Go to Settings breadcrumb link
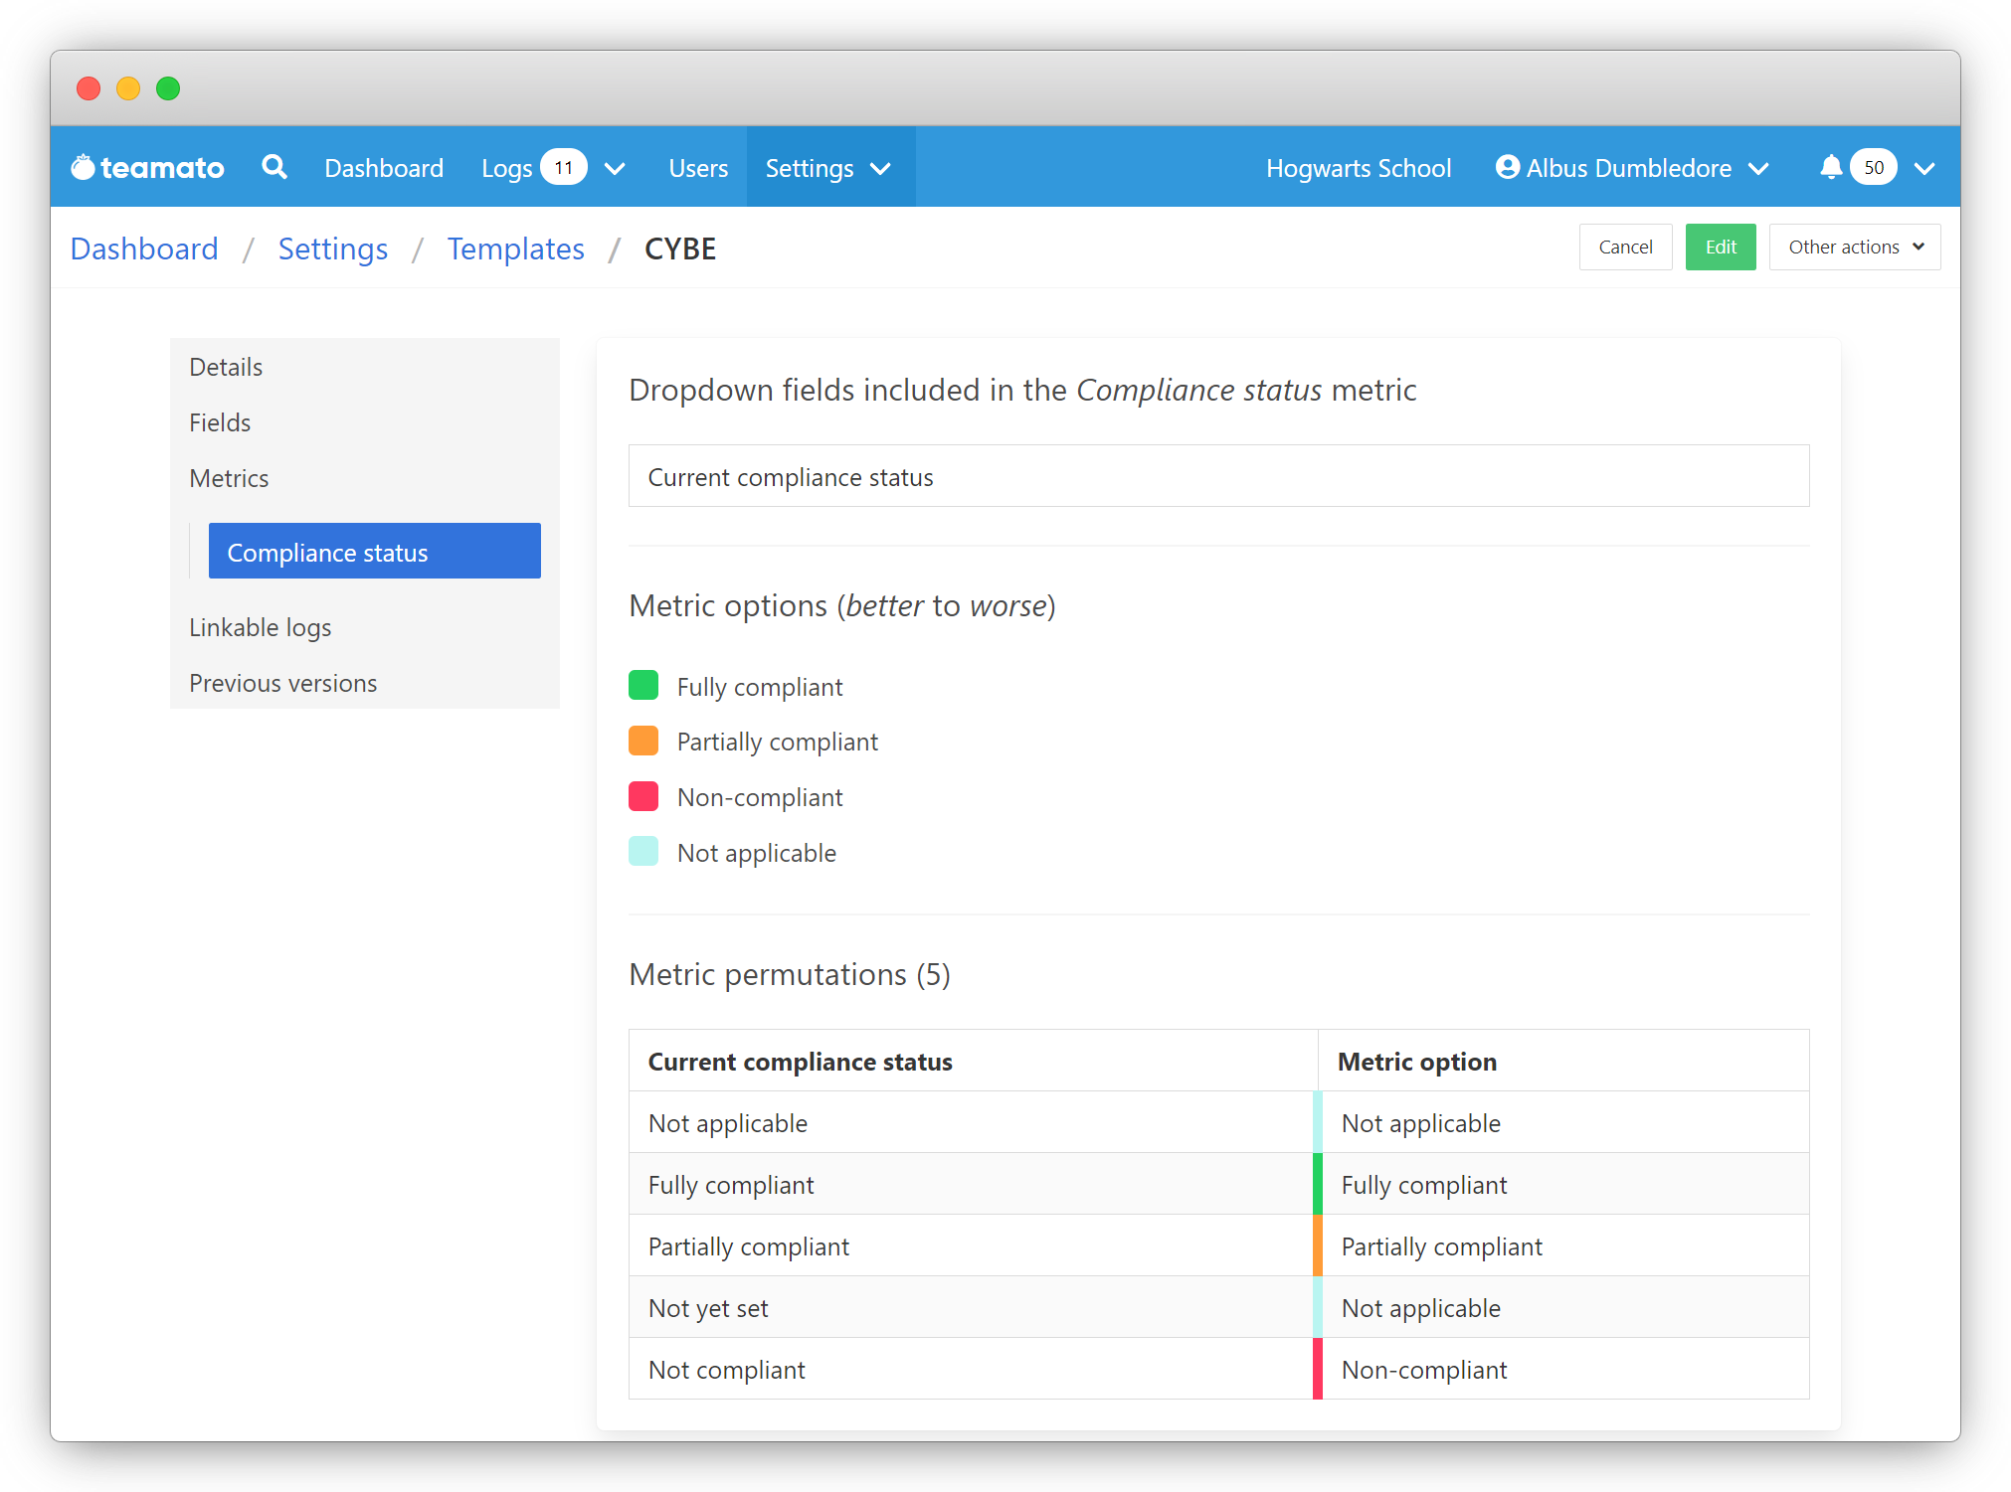2011x1492 pixels. [x=333, y=249]
